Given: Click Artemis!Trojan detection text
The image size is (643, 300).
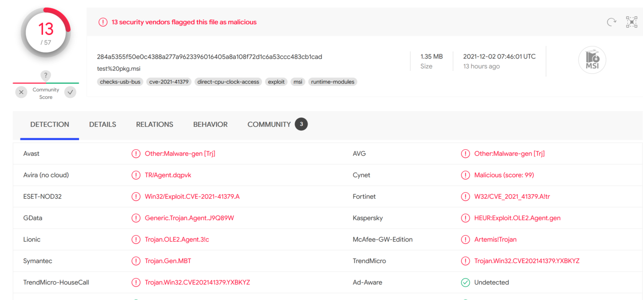Looking at the screenshot, I should click(x=495, y=240).
